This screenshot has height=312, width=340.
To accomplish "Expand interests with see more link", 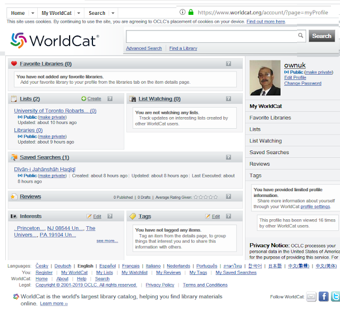I will [107, 240].
